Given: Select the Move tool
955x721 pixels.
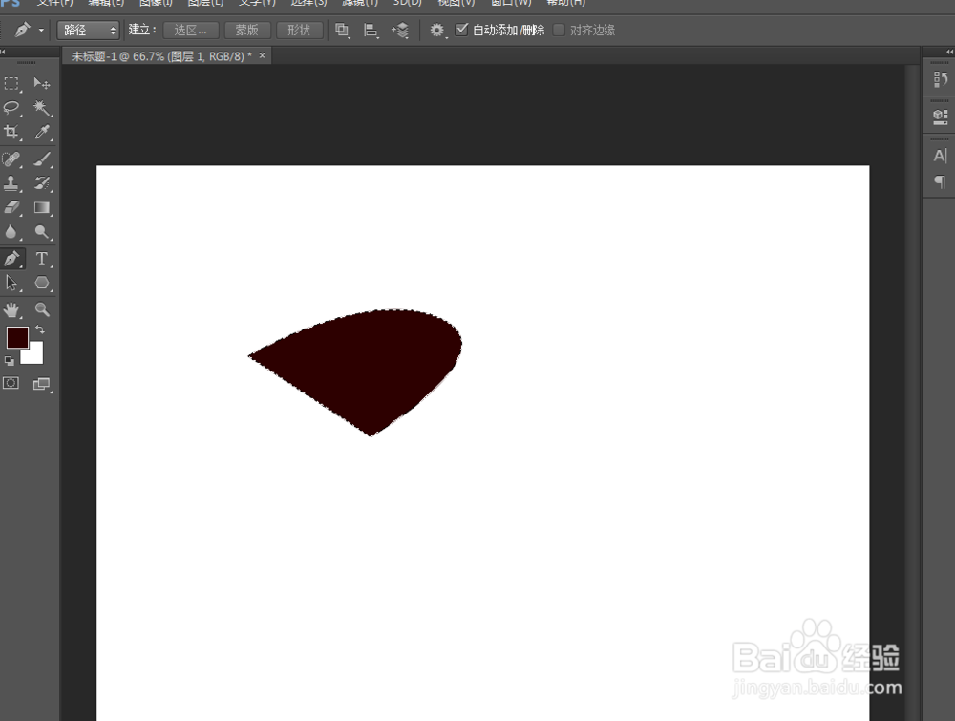Looking at the screenshot, I should pyautogui.click(x=41, y=83).
